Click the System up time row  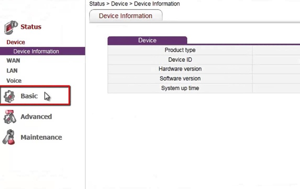pos(204,88)
